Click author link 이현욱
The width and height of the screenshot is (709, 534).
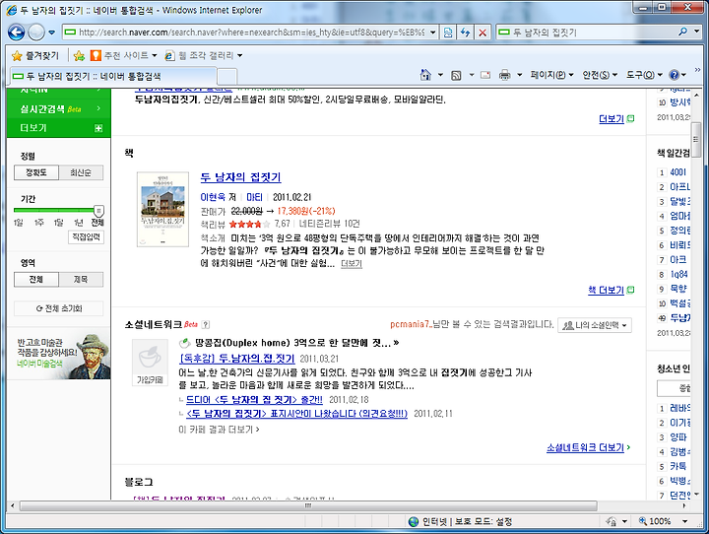(x=213, y=197)
